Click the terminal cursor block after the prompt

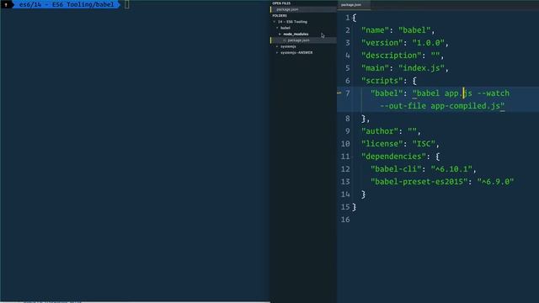pyautogui.click(x=127, y=4)
